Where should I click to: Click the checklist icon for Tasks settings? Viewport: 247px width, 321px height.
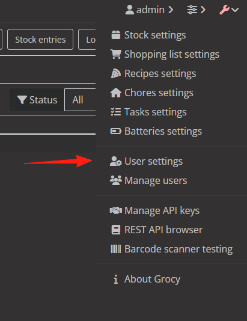(116, 112)
